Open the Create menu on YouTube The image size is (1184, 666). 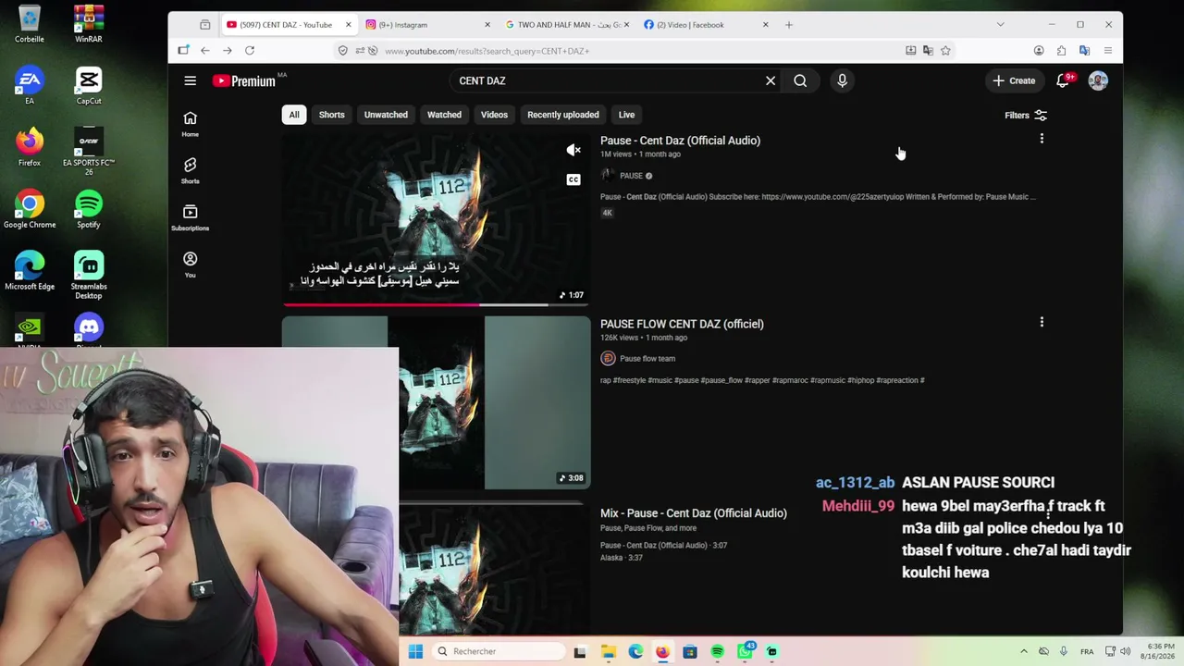pyautogui.click(x=1014, y=80)
